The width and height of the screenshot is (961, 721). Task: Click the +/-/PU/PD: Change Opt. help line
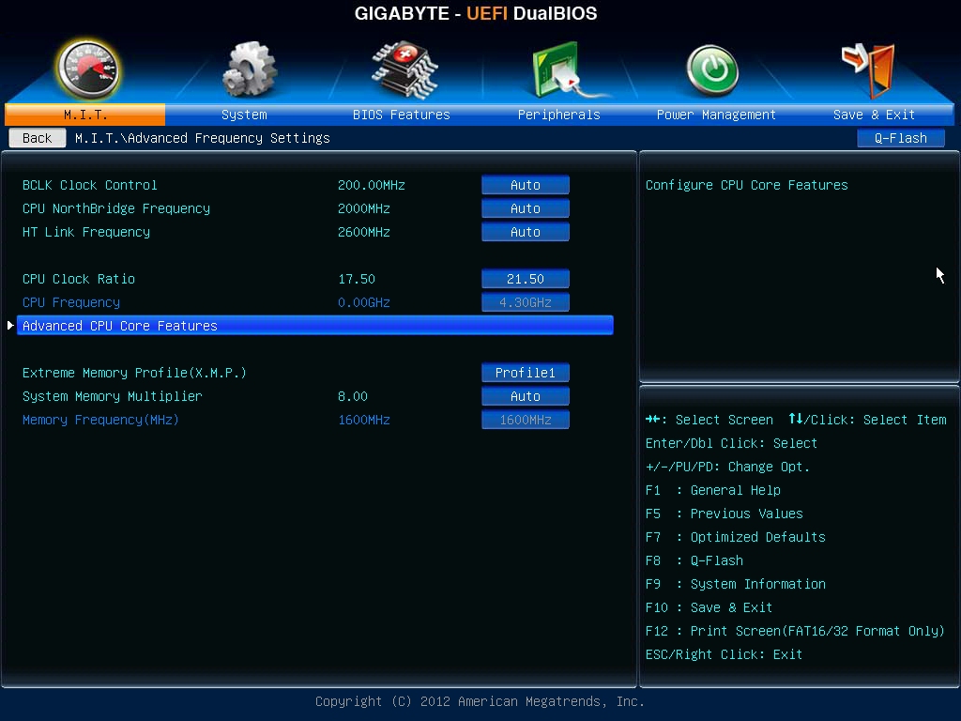click(727, 467)
